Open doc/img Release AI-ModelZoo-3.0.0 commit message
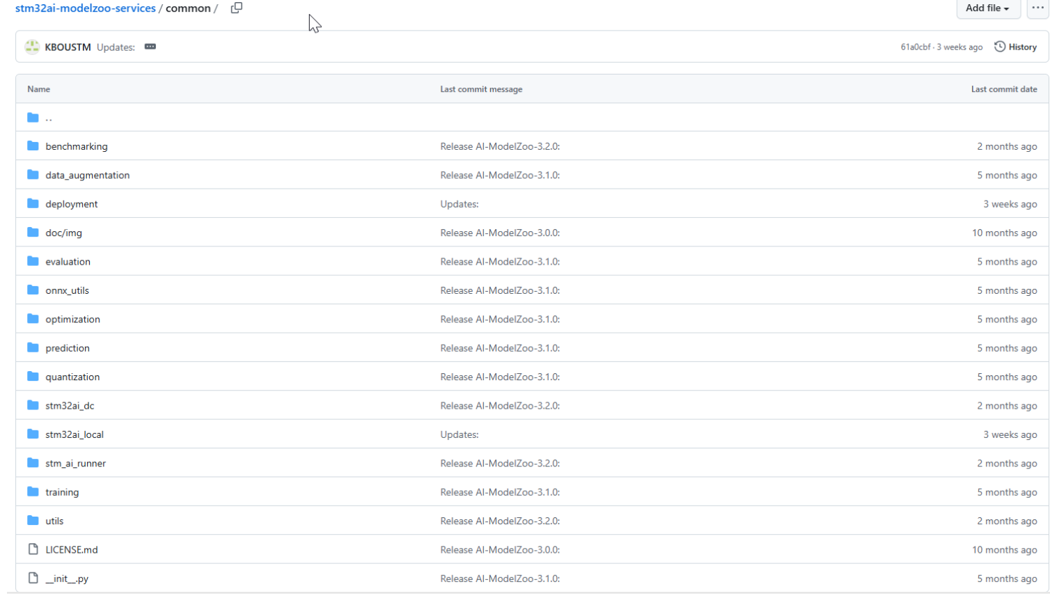Image resolution: width=1050 pixels, height=596 pixels. click(499, 233)
